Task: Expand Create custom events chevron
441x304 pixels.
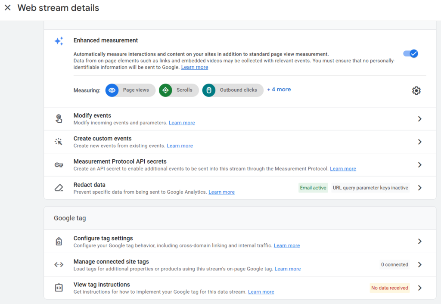Action: 419,142
